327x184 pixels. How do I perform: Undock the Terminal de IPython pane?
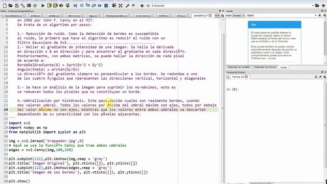322,72
